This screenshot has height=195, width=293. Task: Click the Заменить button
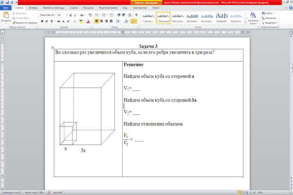tap(269, 18)
